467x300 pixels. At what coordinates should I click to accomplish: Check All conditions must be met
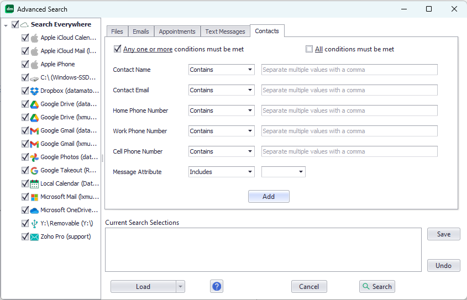tap(309, 49)
